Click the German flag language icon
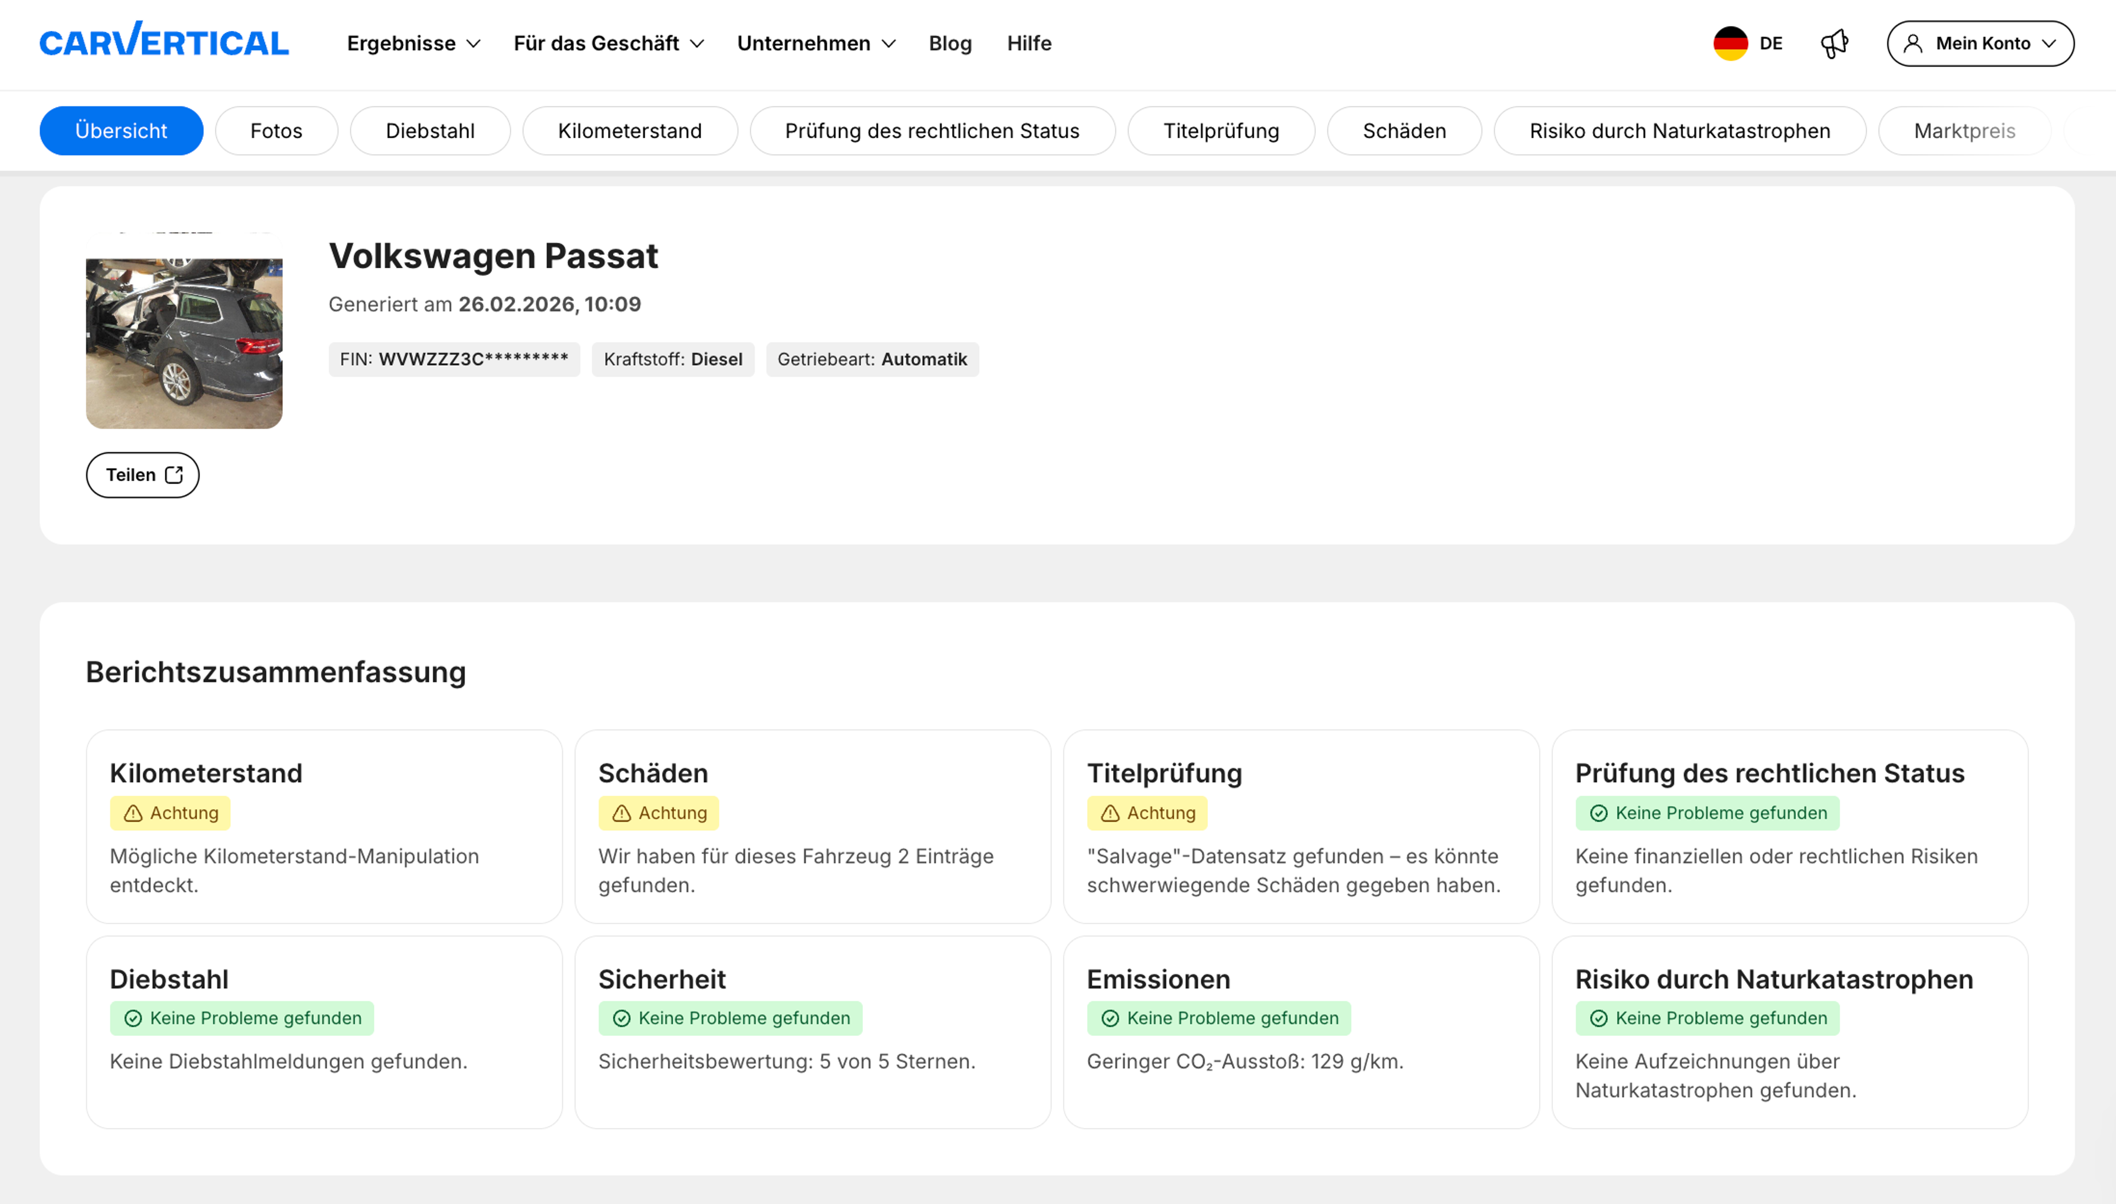 tap(1730, 43)
